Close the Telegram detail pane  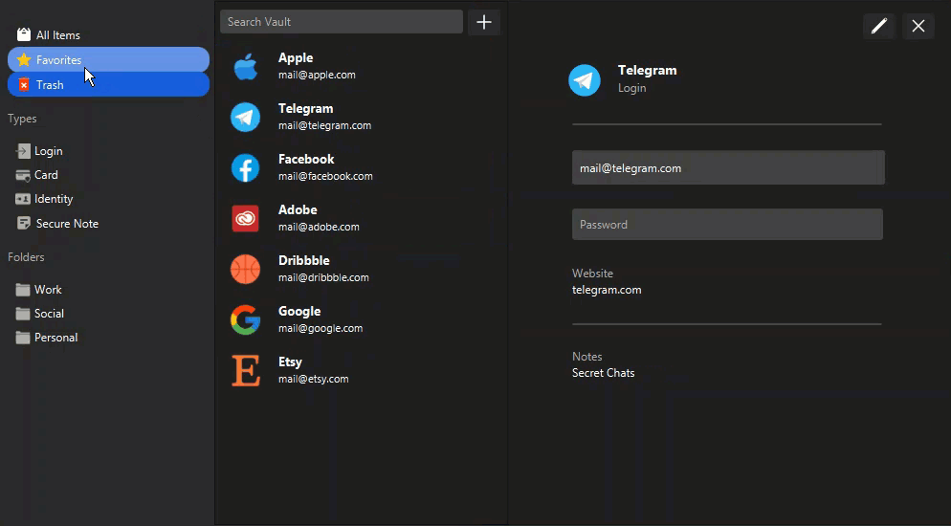click(918, 26)
